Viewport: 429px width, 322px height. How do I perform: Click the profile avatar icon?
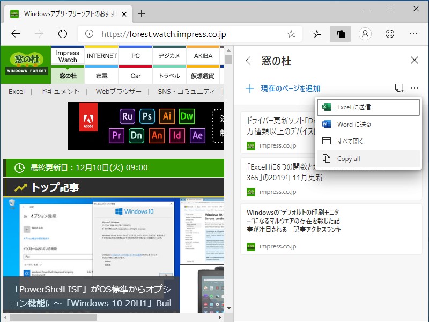(365, 33)
